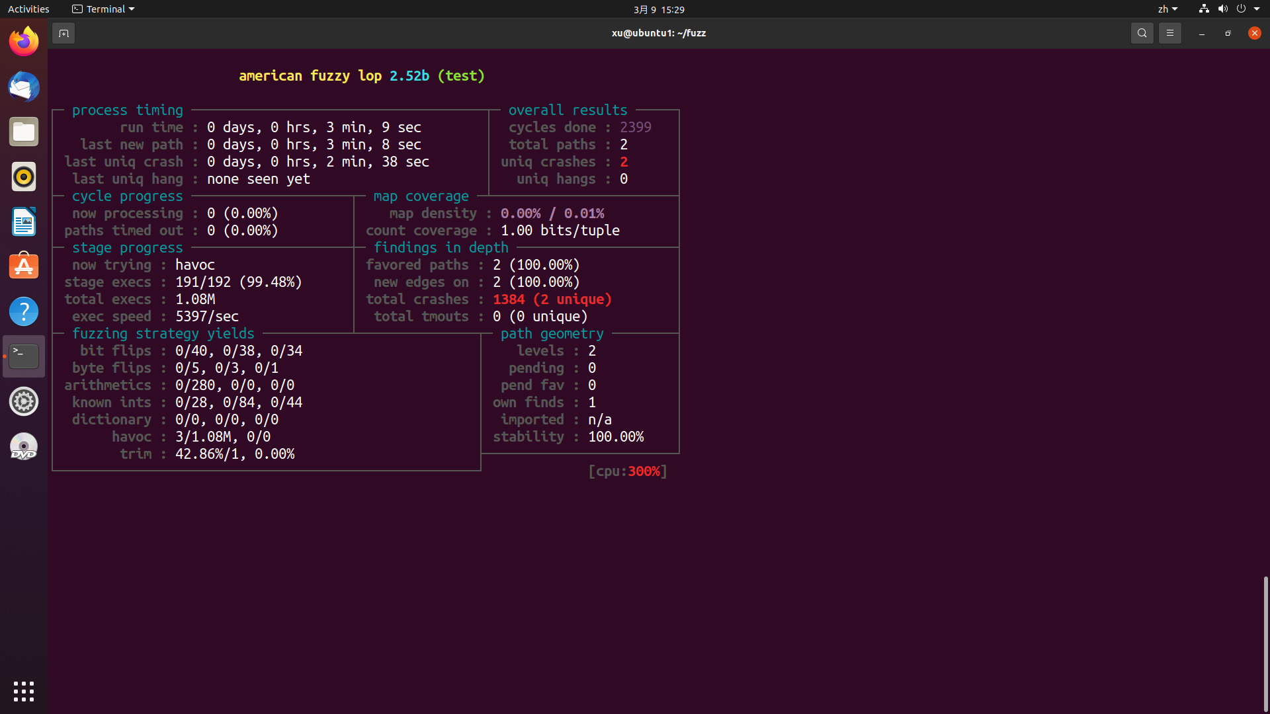This screenshot has height=714, width=1270.
Task: Open system status menu arrow
Action: tap(1257, 9)
